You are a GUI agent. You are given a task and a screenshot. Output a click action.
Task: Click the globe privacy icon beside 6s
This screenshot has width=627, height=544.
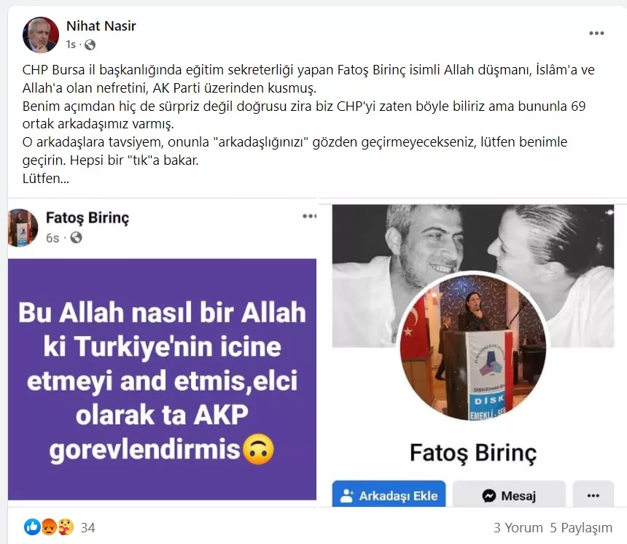76,238
